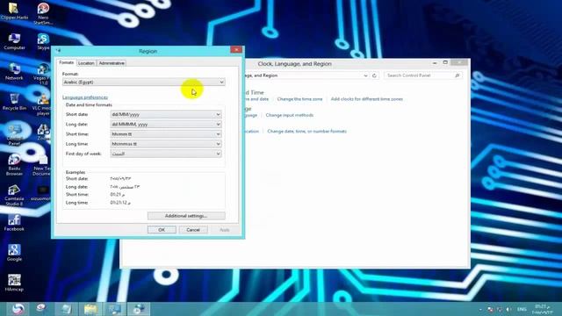Click the Start orb on the taskbar
The height and width of the screenshot is (316, 562).
pyautogui.click(x=18, y=309)
